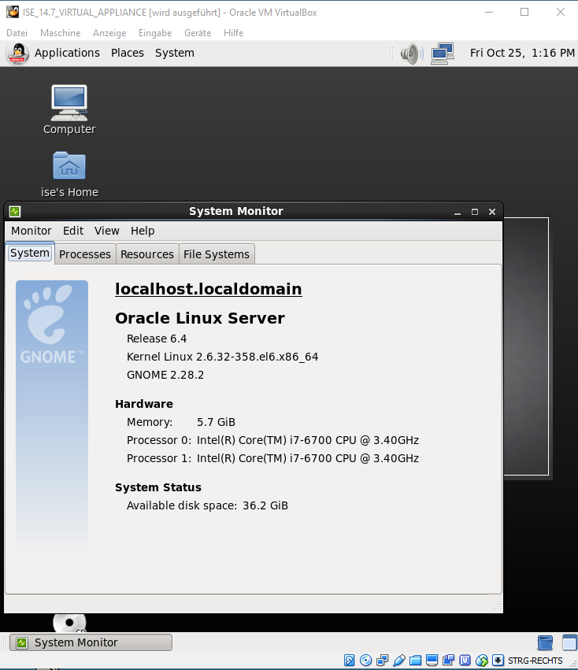Viewport: 578px width, 670px height.
Task: Click the VirtualBox mouse integration status icon
Action: pyautogui.click(x=481, y=661)
